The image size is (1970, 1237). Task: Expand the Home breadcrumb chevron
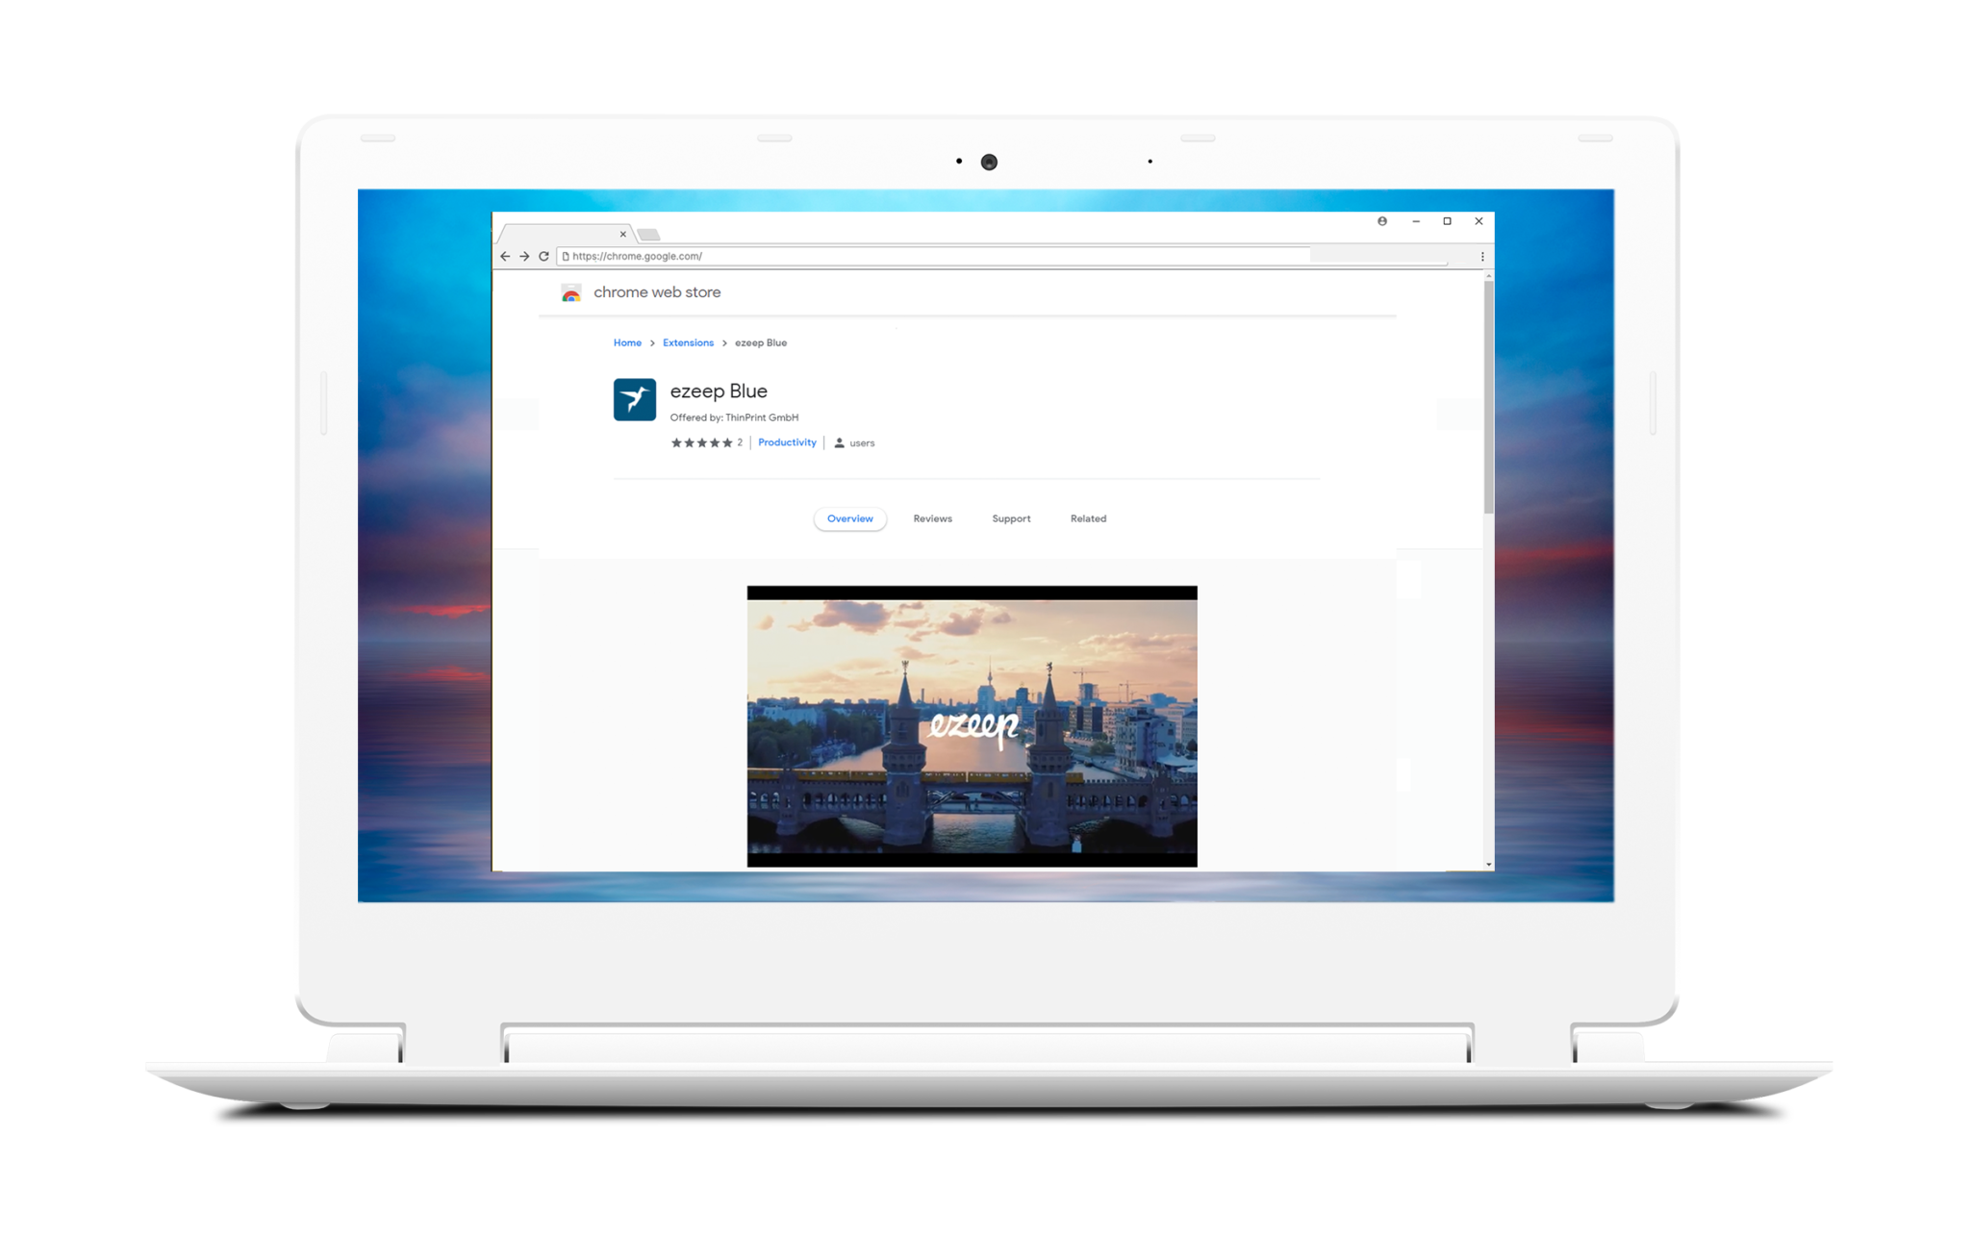(x=652, y=342)
